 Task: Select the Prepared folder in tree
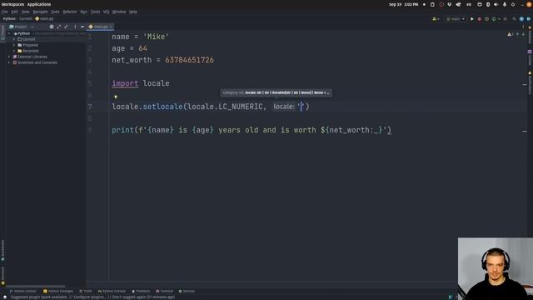click(x=30, y=45)
